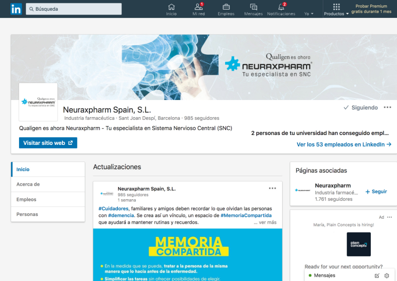Click the Memoria Compartida post image
The image size is (397, 281).
coord(188,255)
